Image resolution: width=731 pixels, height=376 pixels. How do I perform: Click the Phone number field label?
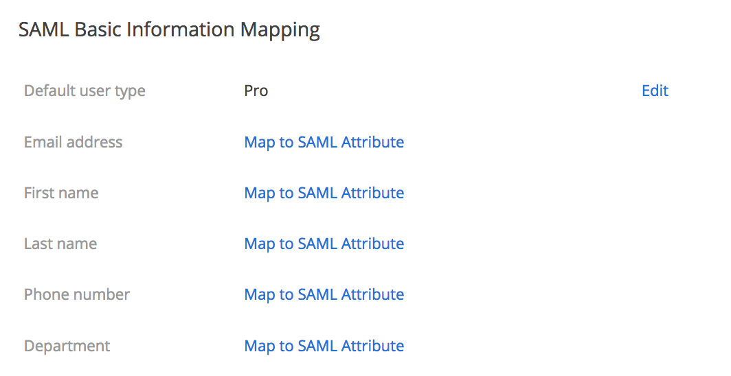pos(77,294)
